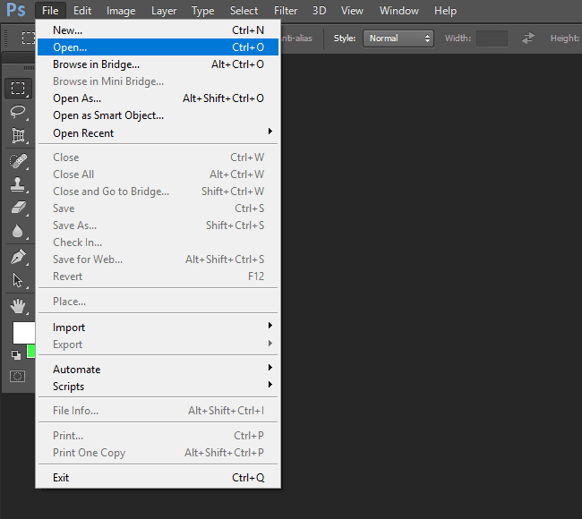Open the Edit menu
Screen dimensions: 582x519
coord(82,11)
